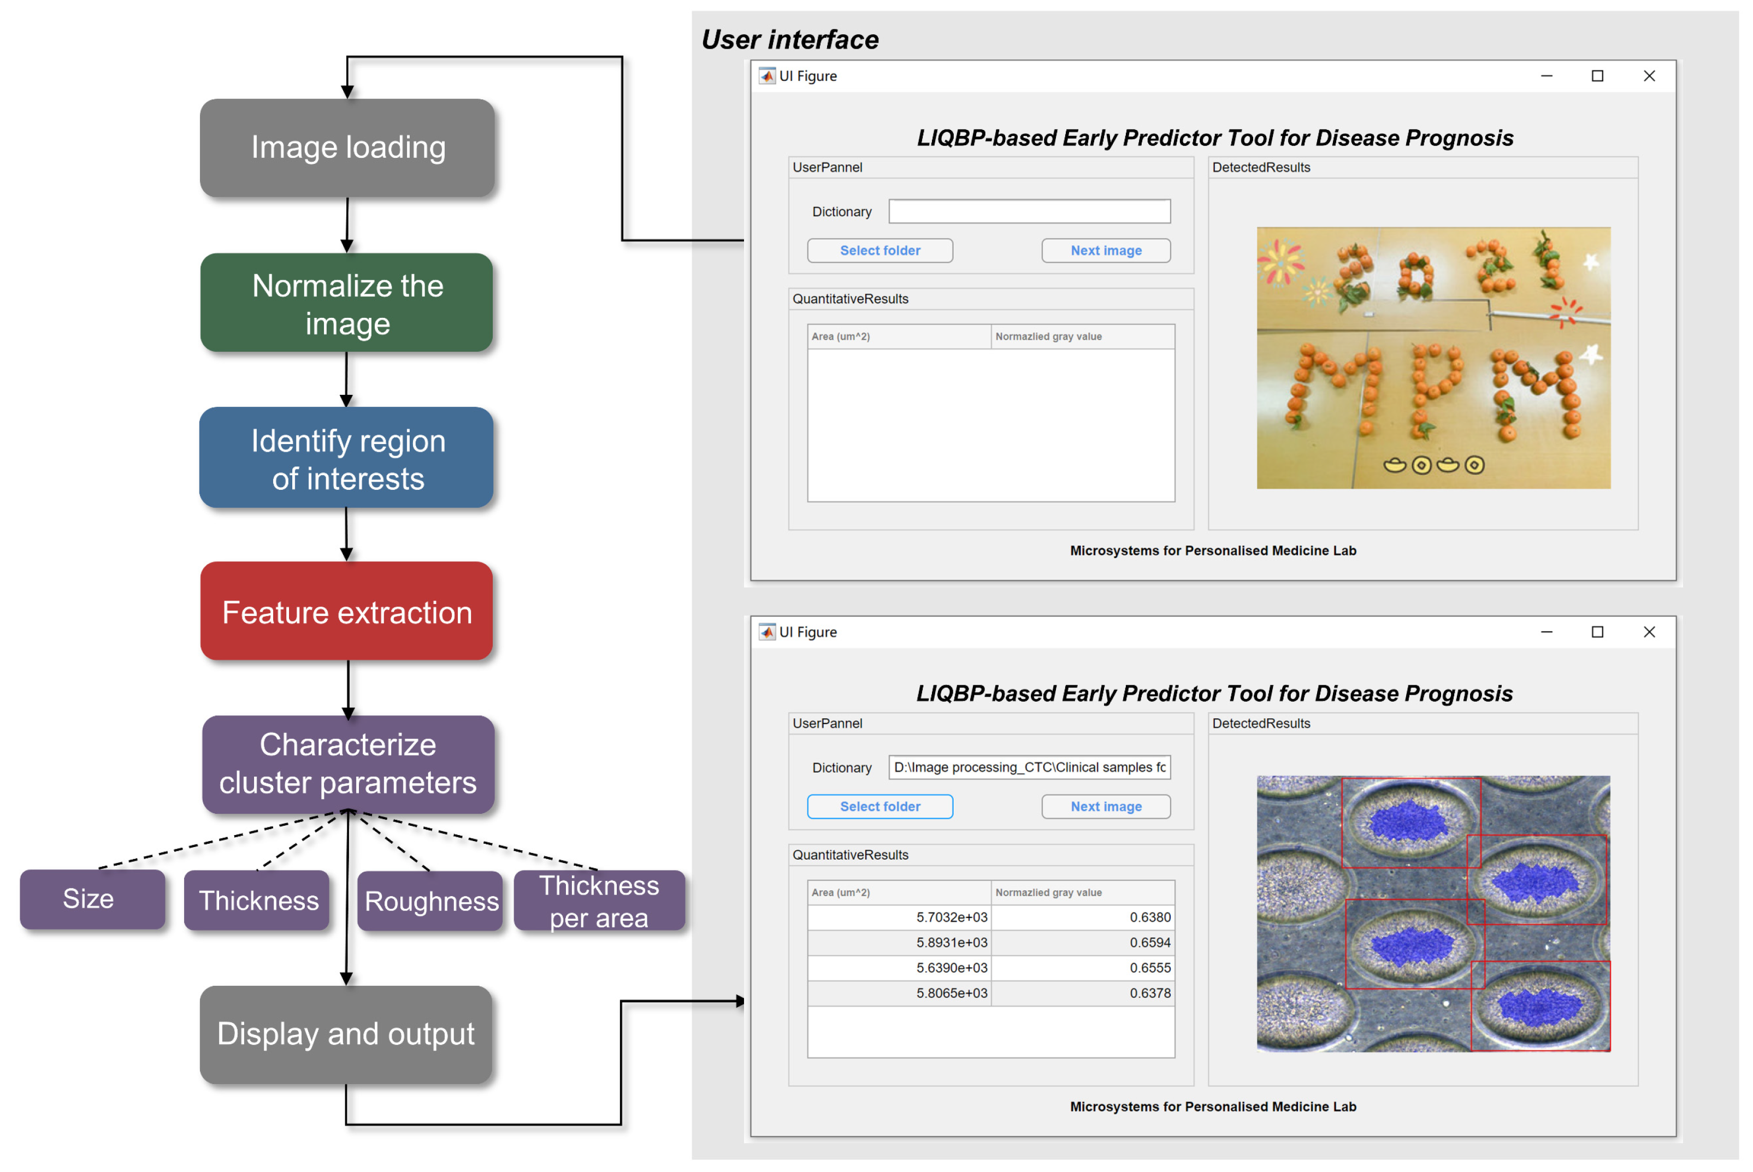Minimize the lower UI Figure window
The image size is (1753, 1172).
[x=1546, y=632]
